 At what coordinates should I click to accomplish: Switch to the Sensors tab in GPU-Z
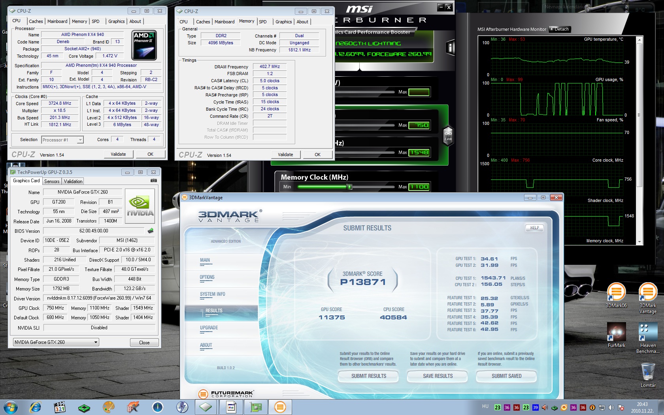(52, 181)
